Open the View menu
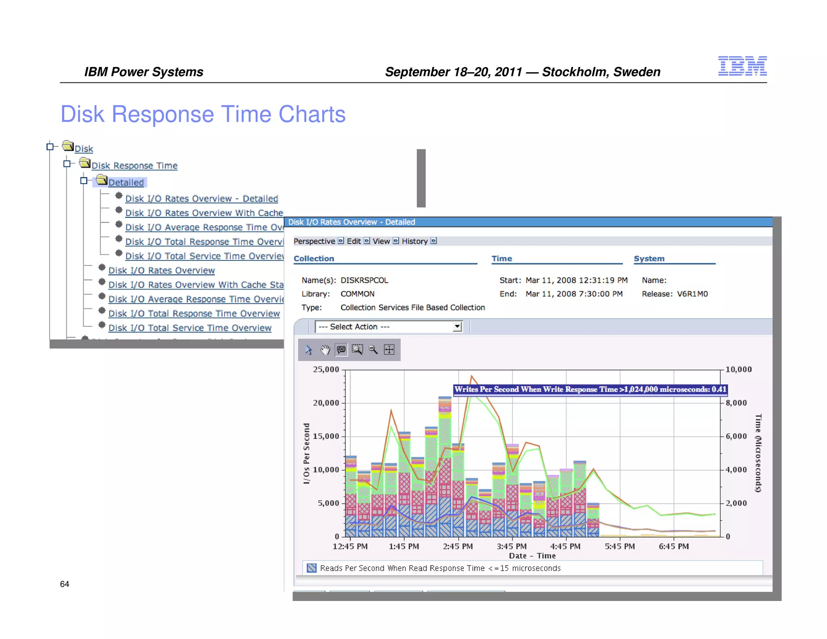The image size is (827, 639). (381, 241)
